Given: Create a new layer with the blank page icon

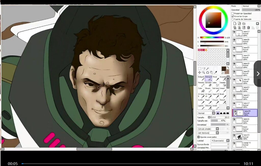Looking at the screenshot, I should pos(235,23).
